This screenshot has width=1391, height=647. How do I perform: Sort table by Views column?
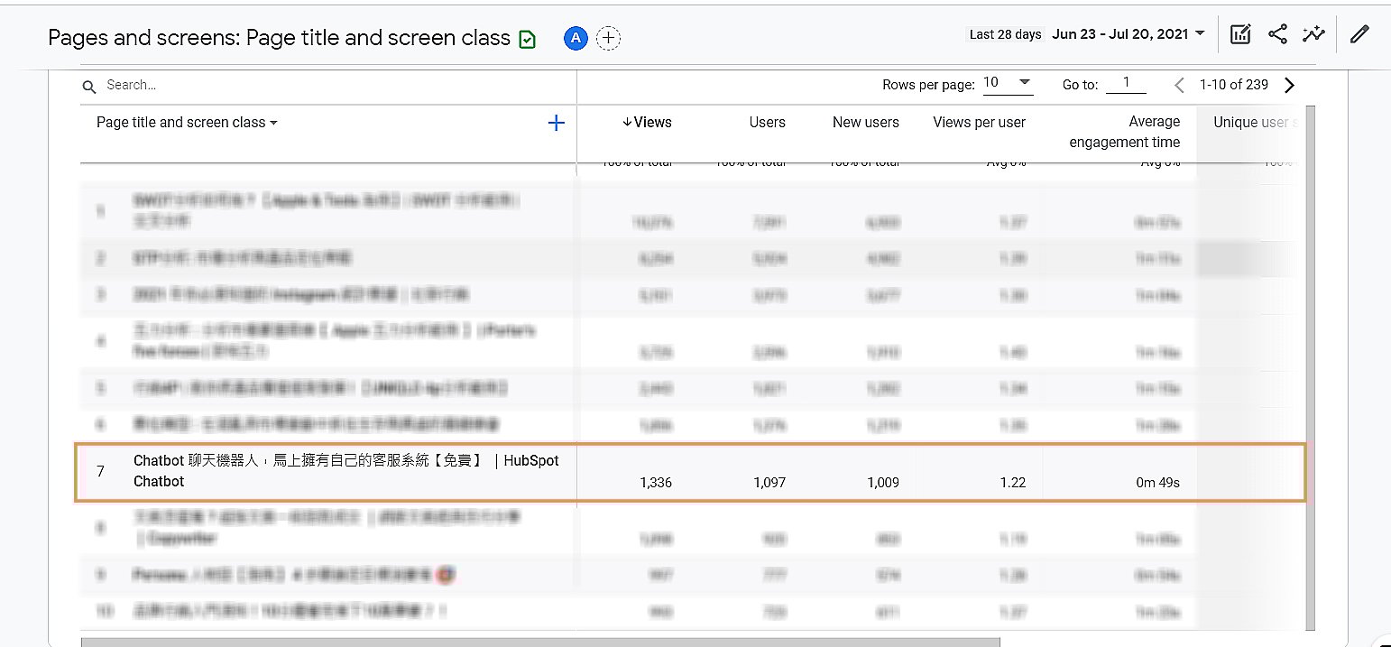647,123
